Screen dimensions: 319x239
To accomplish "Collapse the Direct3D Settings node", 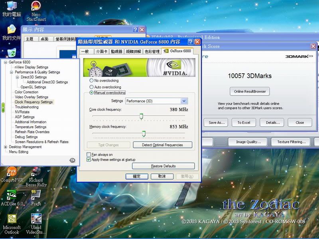I will click(18, 77).
